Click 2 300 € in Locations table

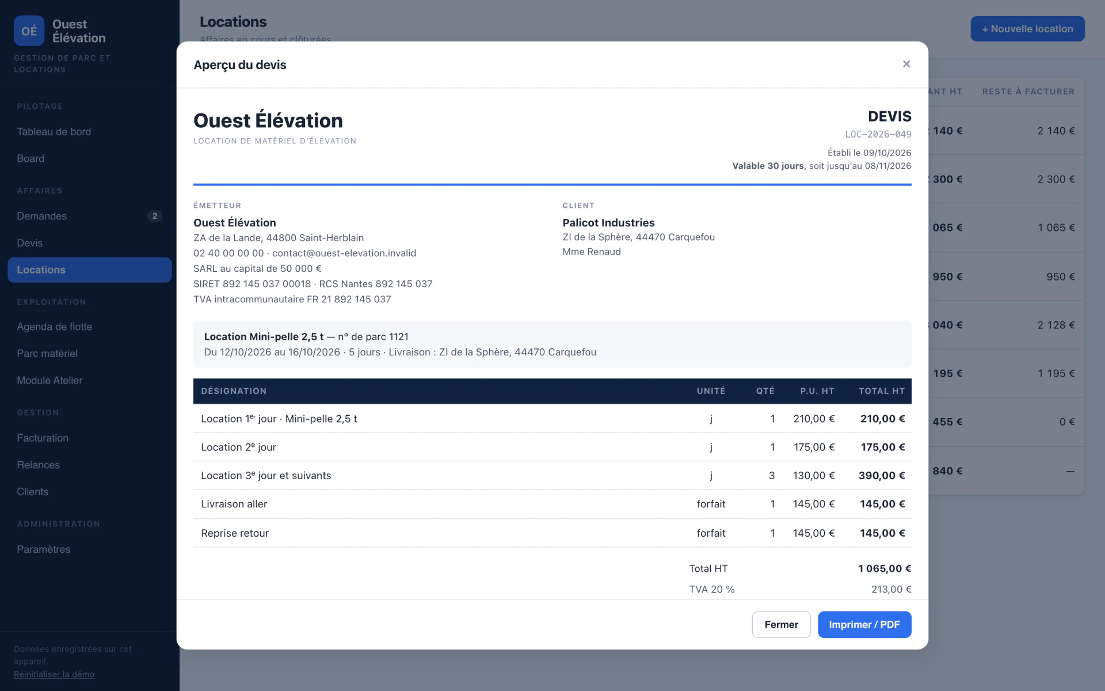pos(1056,179)
